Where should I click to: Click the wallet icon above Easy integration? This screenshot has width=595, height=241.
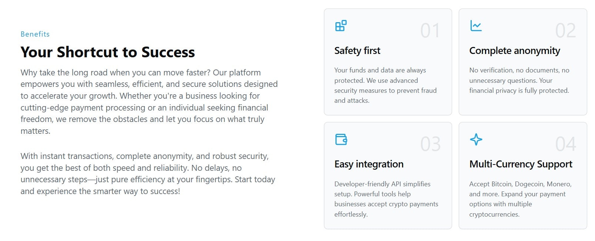pyautogui.click(x=341, y=139)
